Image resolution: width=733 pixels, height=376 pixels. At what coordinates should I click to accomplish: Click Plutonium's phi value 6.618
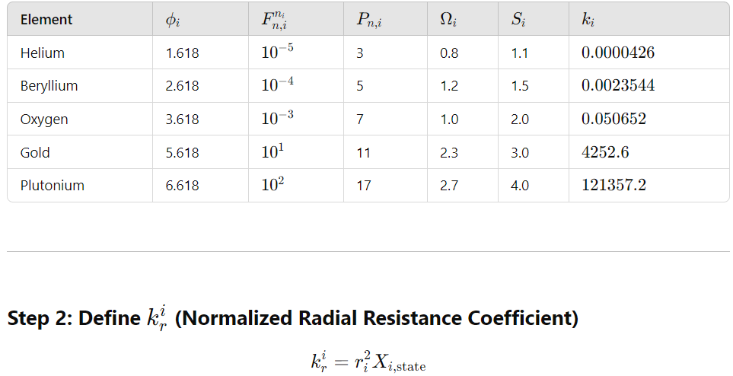(183, 185)
